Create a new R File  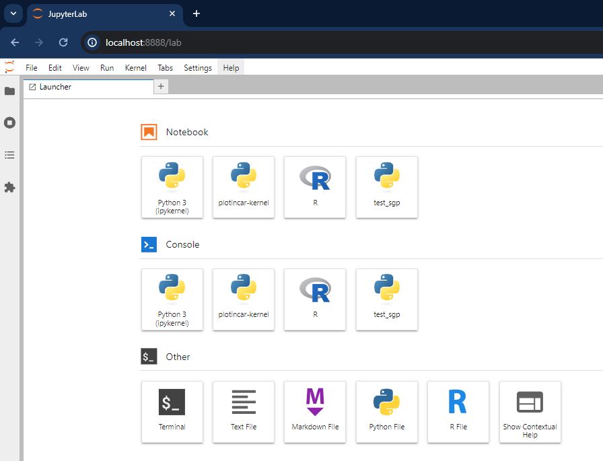click(458, 412)
